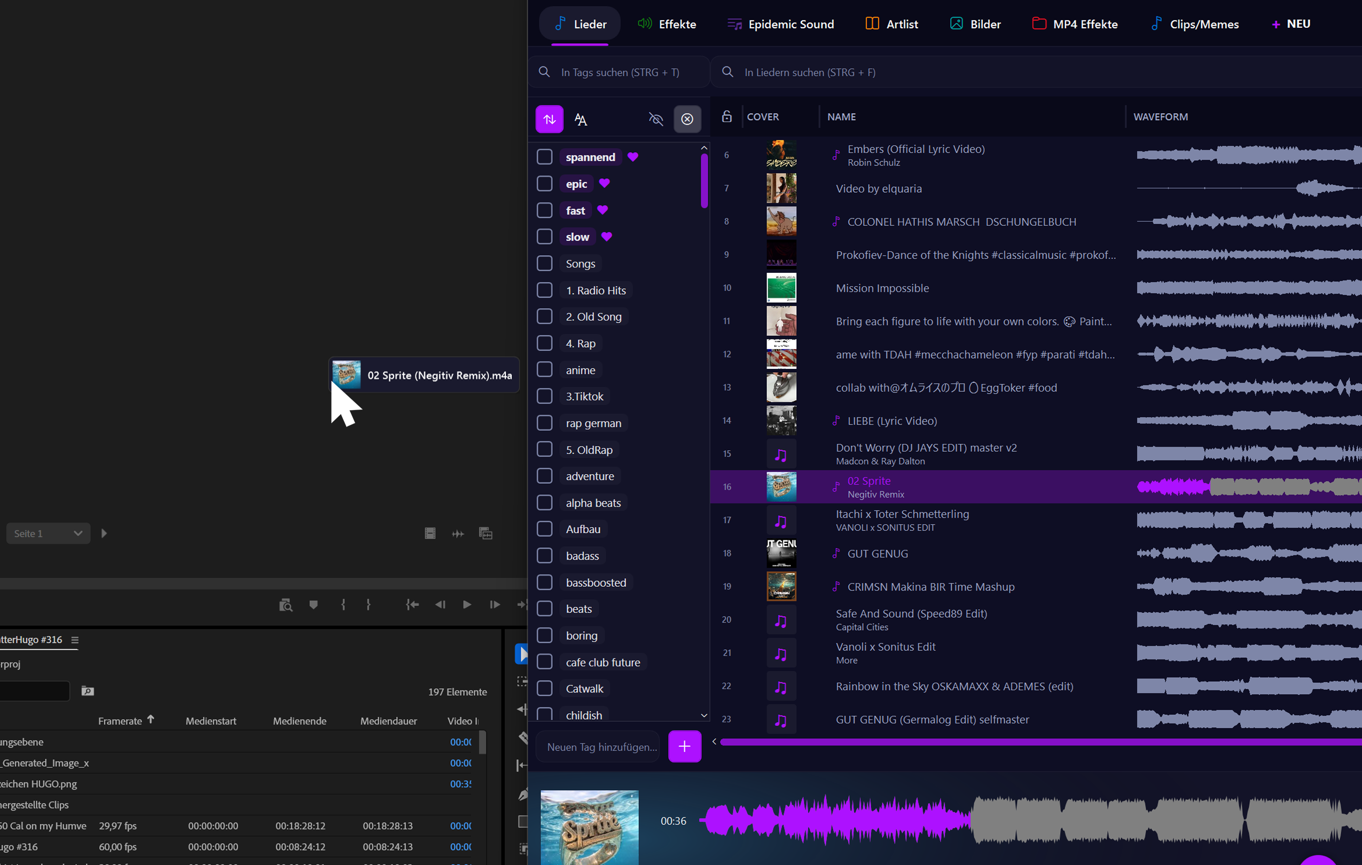Click the audio waveform icon in monitor
The height and width of the screenshot is (865, 1362).
(x=458, y=533)
